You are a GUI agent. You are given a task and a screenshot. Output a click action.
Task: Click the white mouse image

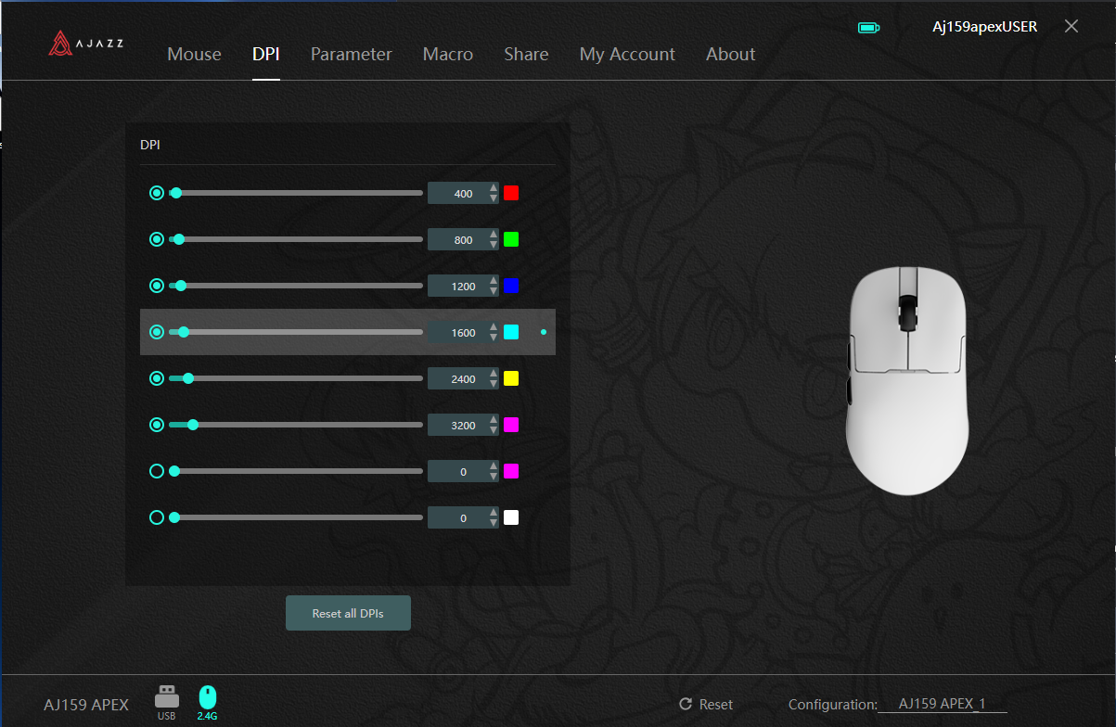click(906, 379)
